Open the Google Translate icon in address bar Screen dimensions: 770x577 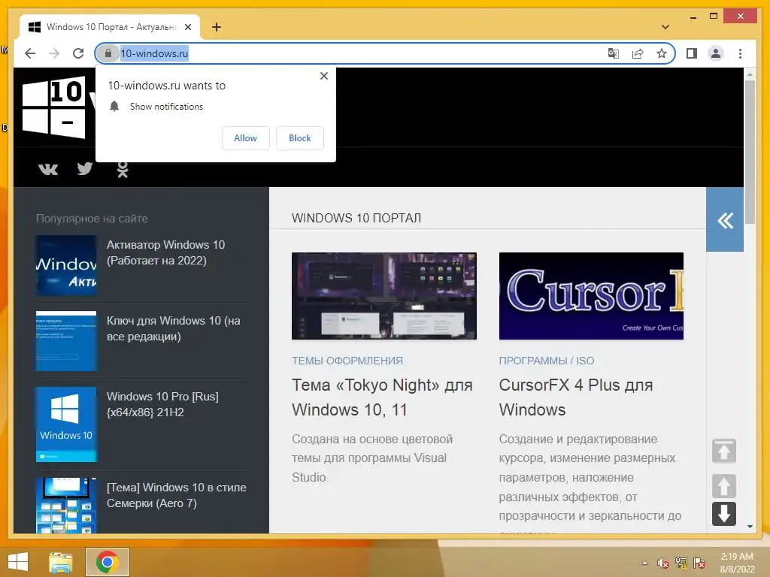click(x=614, y=53)
